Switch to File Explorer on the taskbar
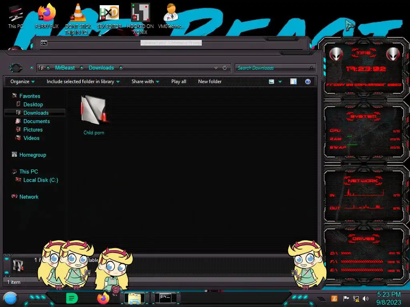410x307 pixels. [x=135, y=298]
